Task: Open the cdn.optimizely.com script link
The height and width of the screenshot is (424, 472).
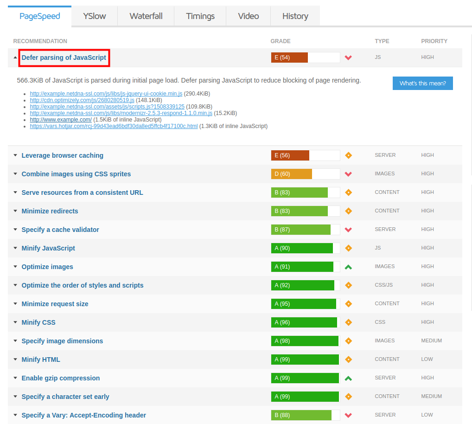Action: [82, 100]
